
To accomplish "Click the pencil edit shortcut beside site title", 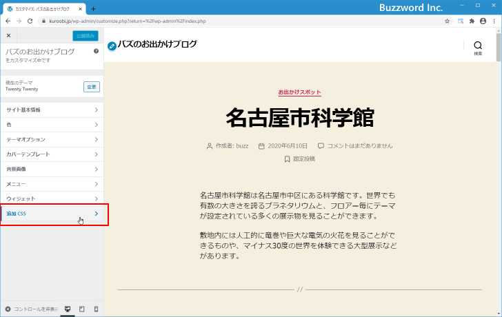I will click(x=112, y=46).
